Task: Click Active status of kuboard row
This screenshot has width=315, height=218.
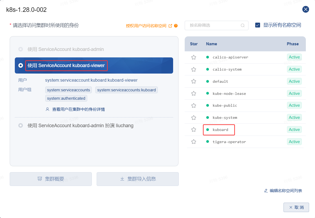Action: coord(294,130)
